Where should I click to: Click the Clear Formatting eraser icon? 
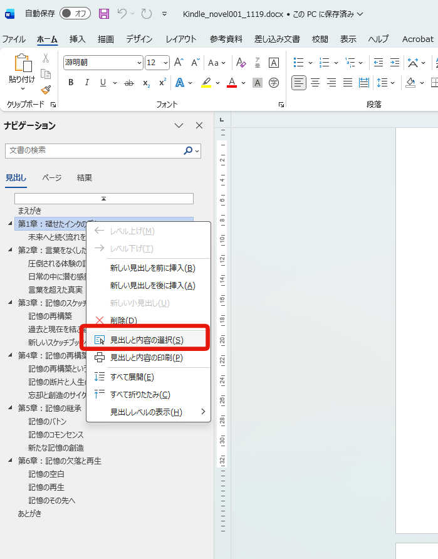241,63
